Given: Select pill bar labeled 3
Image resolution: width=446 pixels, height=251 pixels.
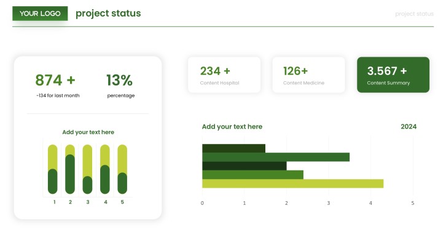Looking at the screenshot, I should click(x=87, y=169).
